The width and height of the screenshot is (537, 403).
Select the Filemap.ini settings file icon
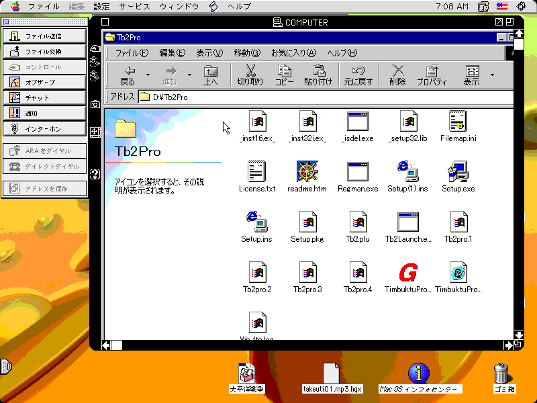click(458, 121)
